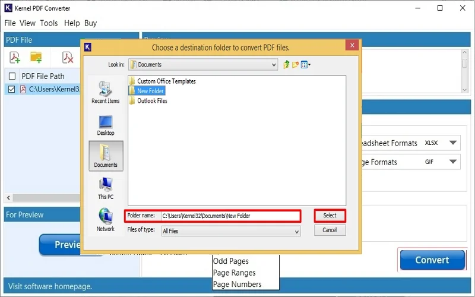The width and height of the screenshot is (475, 297).
Task: Go to Desktop in dialog sidebar
Action: [x=106, y=125]
